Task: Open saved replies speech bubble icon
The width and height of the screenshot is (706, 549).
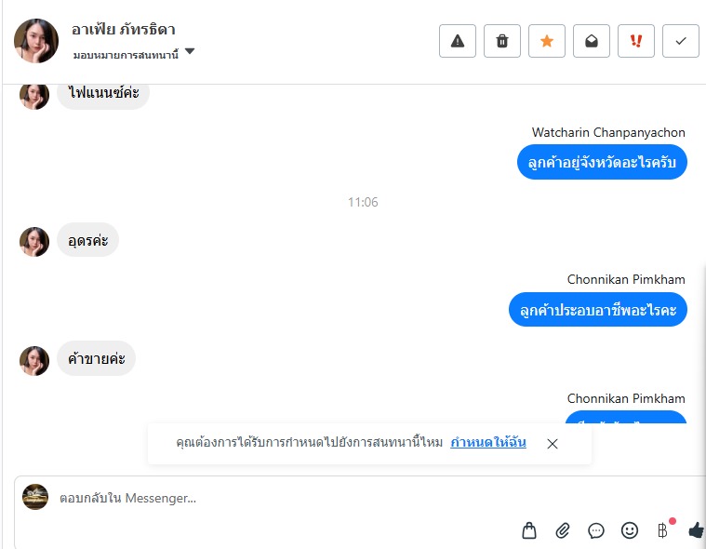Action: pyautogui.click(x=596, y=530)
